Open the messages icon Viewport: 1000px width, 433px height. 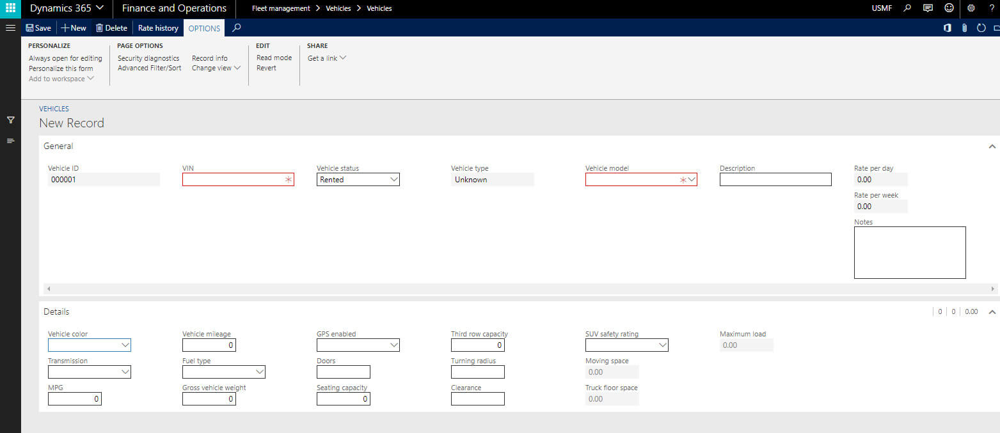928,8
